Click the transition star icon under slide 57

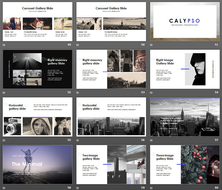click(151, 140)
